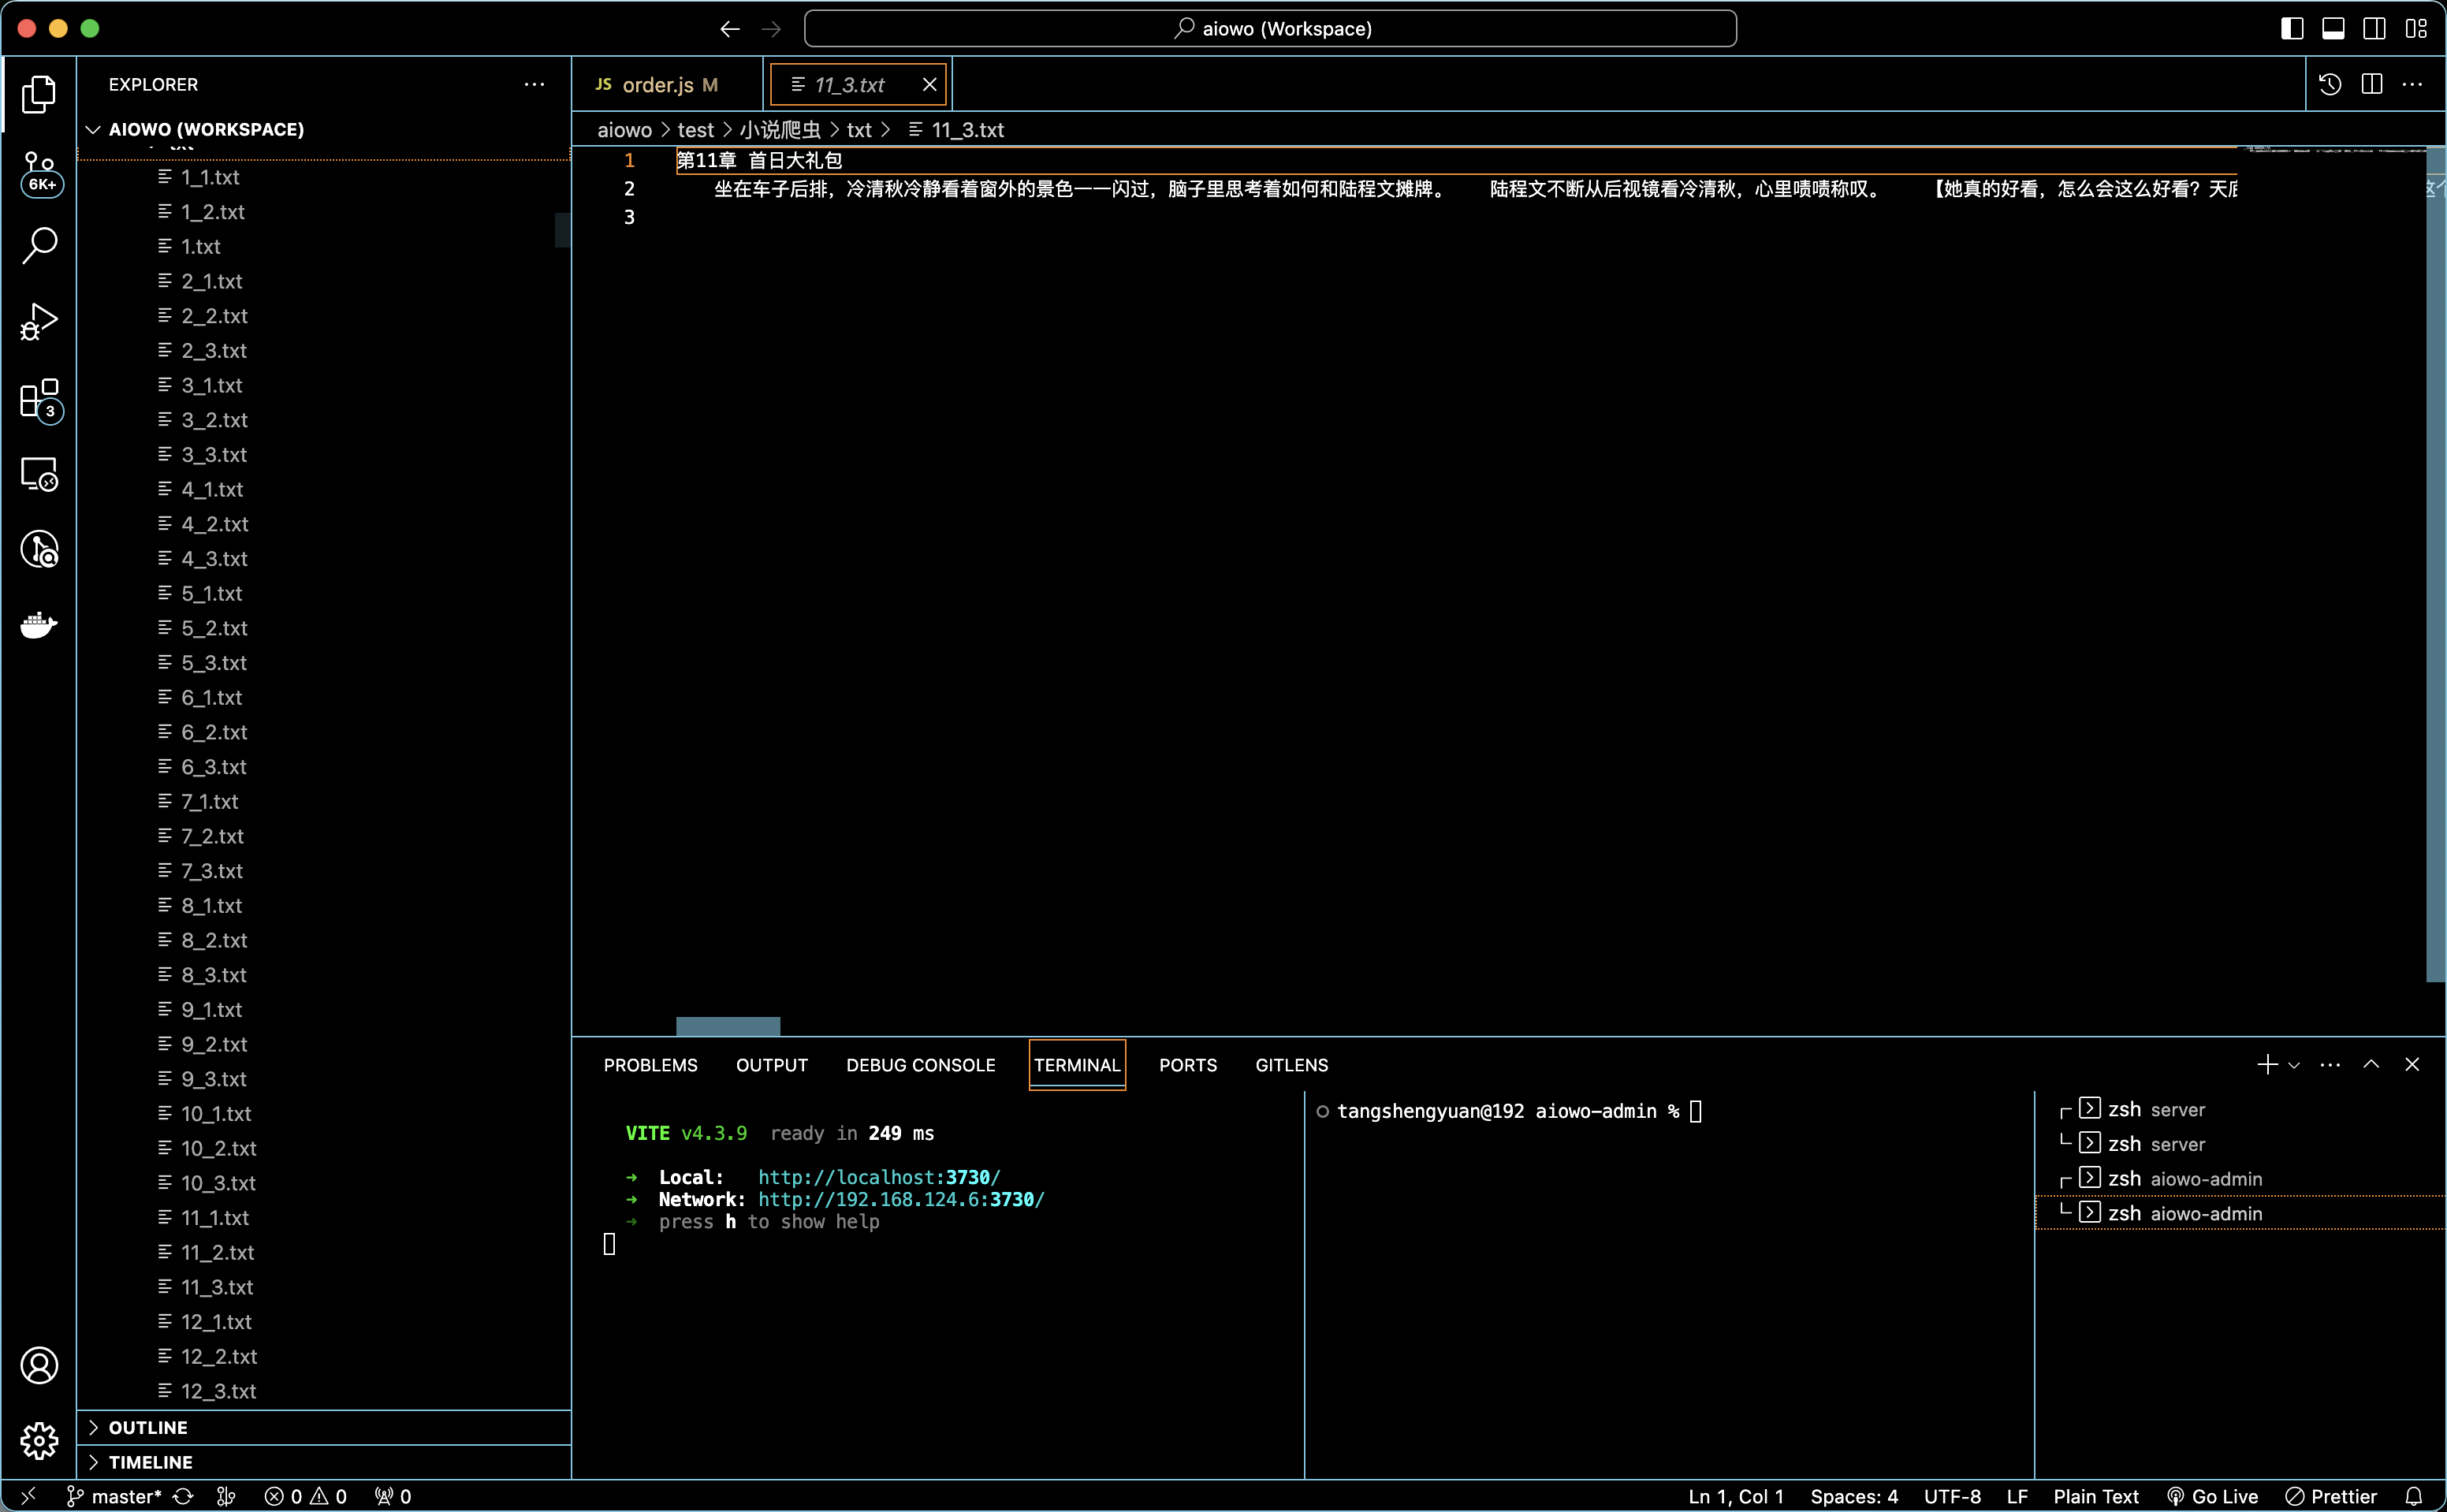Open the localhost:3730 link
The image size is (2447, 1512).
coord(879,1177)
